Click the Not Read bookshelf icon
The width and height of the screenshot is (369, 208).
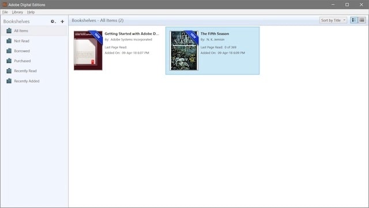tap(9, 41)
